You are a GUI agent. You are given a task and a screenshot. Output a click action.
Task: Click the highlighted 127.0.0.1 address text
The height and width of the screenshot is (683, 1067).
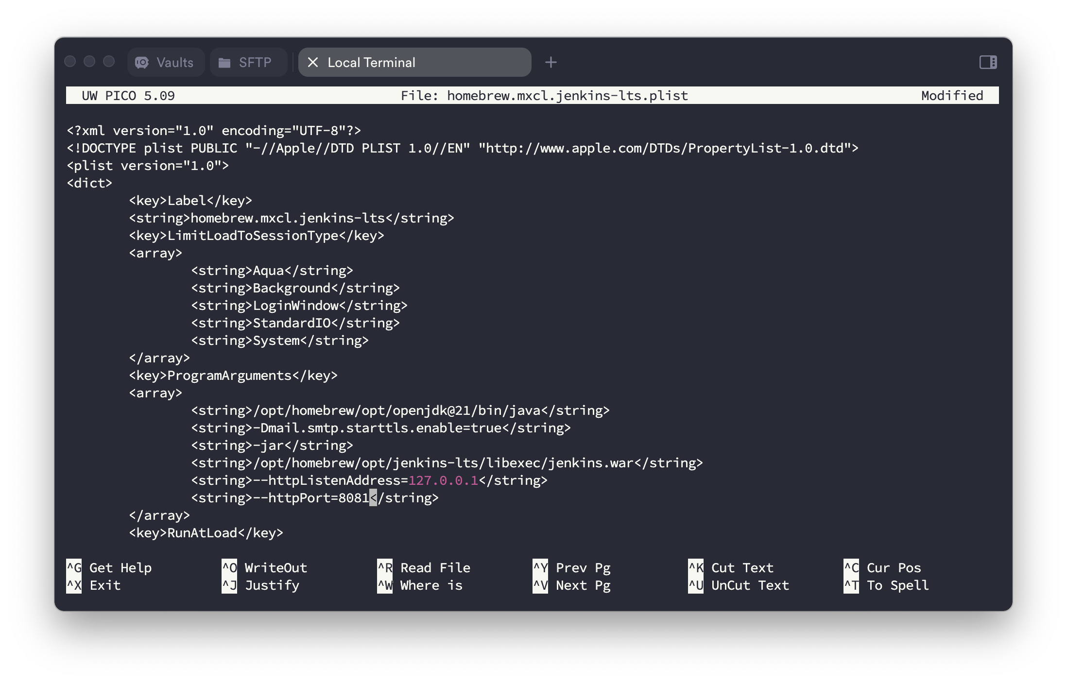pyautogui.click(x=443, y=480)
